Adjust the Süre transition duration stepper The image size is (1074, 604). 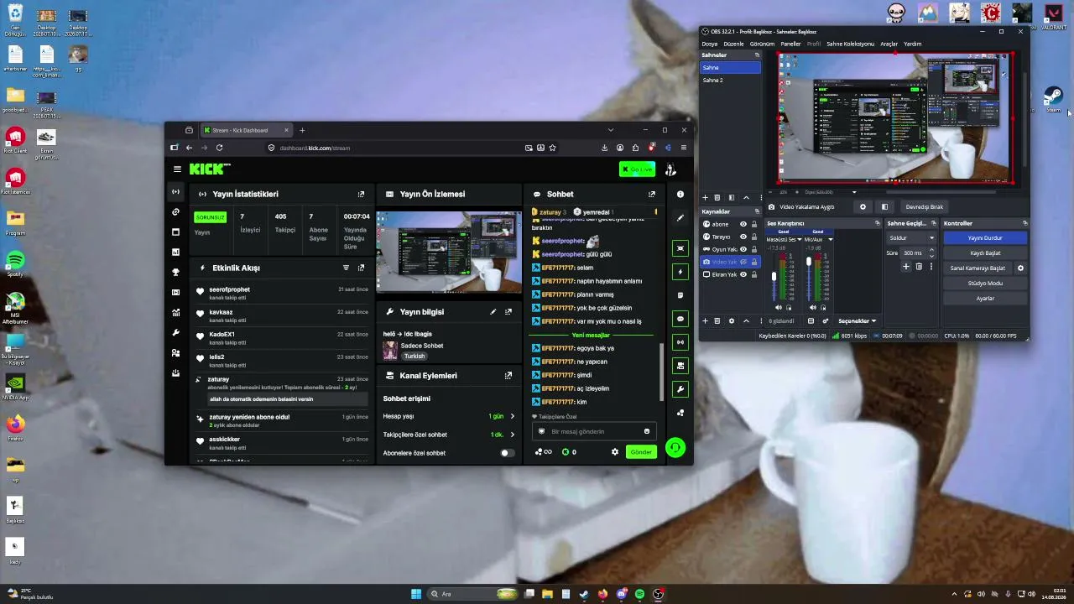point(931,253)
